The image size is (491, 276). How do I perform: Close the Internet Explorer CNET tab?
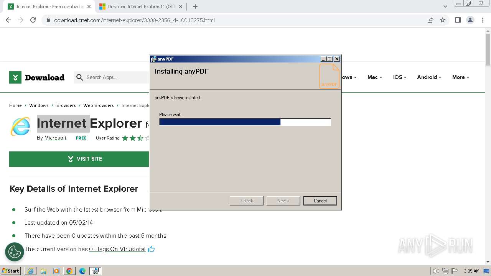click(89, 7)
